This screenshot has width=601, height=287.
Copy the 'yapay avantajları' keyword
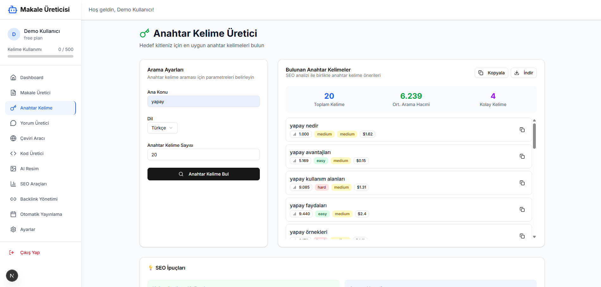(522, 156)
